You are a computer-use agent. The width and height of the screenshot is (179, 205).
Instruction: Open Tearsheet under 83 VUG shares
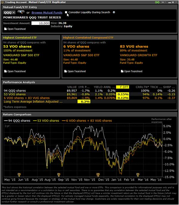tap(132, 71)
